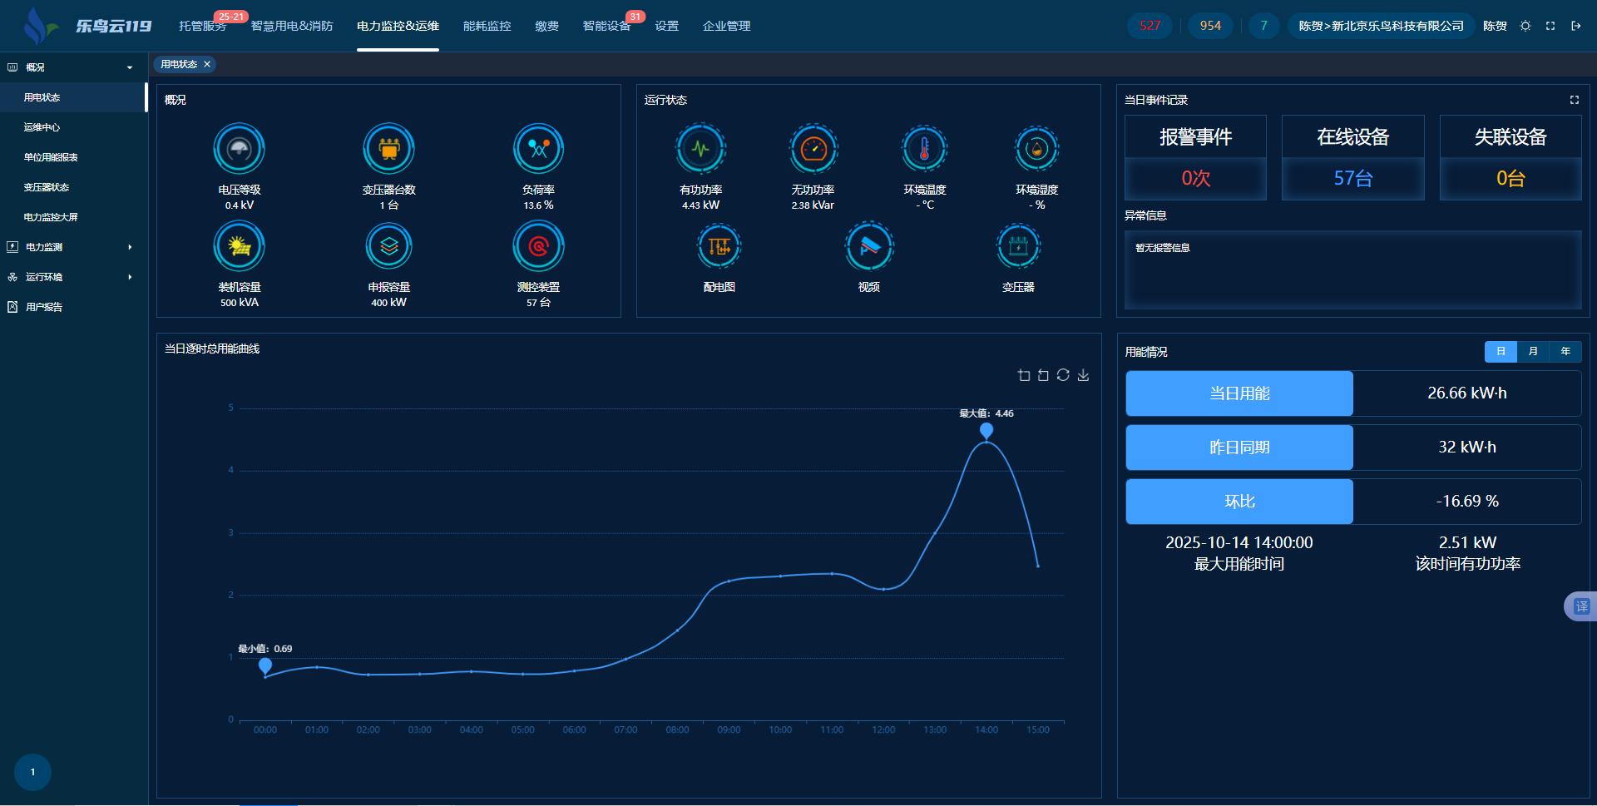This screenshot has height=806, width=1597.
Task: Expand the 当日事件记录 panel to fullscreen
Action: point(1574,100)
